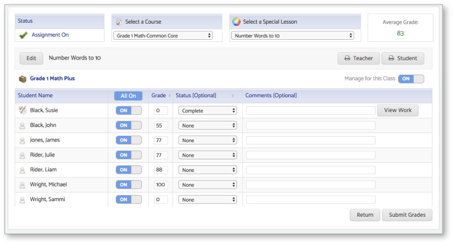Click the grade field for Julie Rider

click(161, 155)
